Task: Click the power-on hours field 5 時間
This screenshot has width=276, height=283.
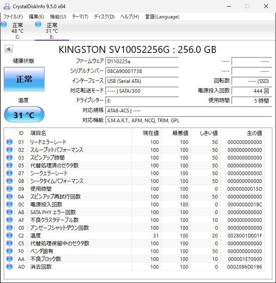Action: tap(252, 101)
